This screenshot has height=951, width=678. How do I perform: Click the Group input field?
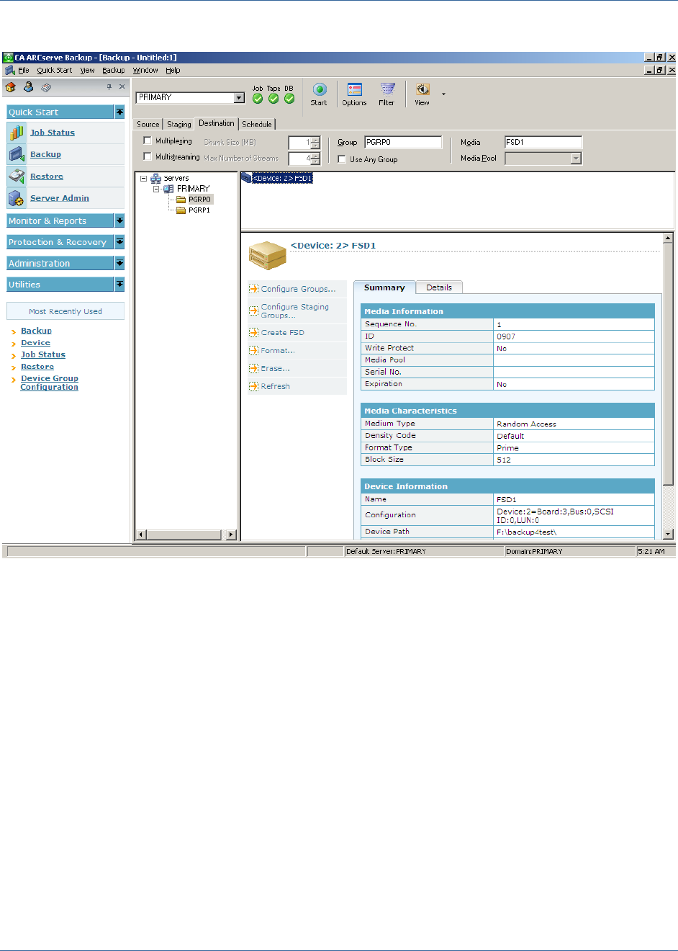pyautogui.click(x=403, y=142)
